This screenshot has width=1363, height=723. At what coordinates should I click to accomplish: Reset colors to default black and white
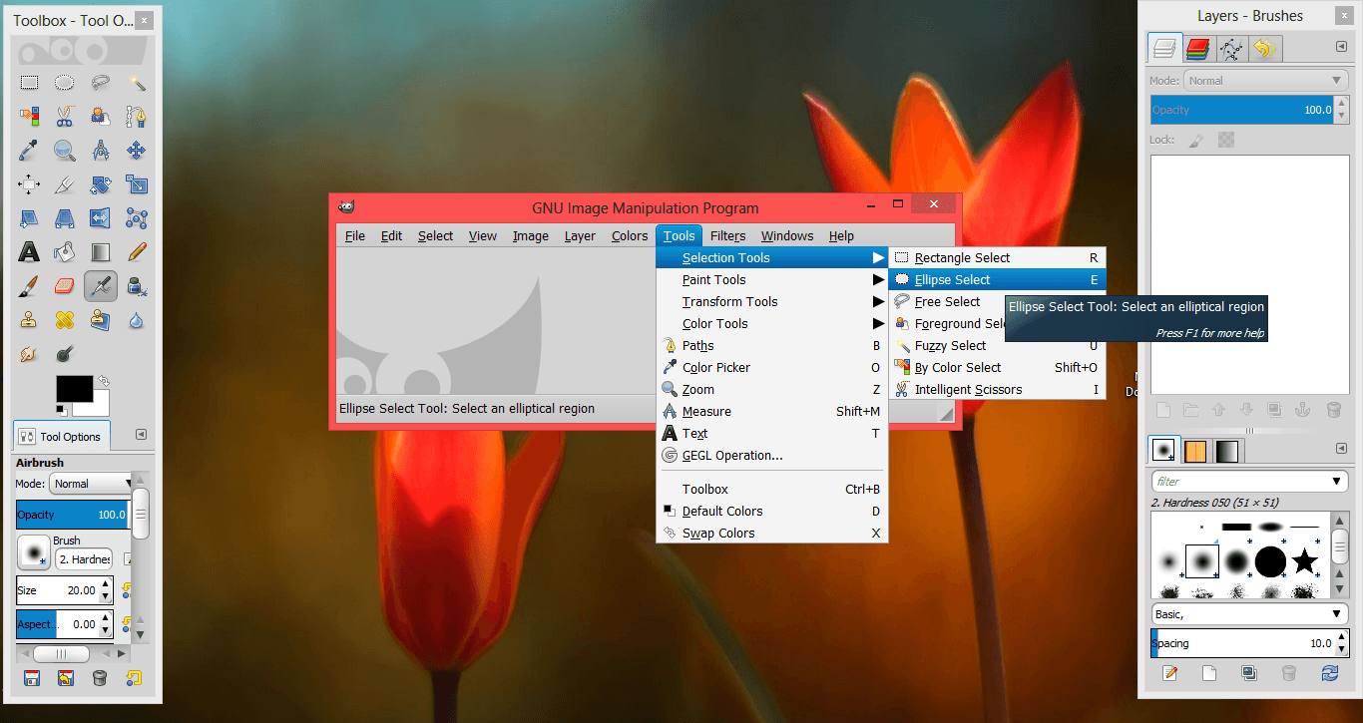coord(62,409)
